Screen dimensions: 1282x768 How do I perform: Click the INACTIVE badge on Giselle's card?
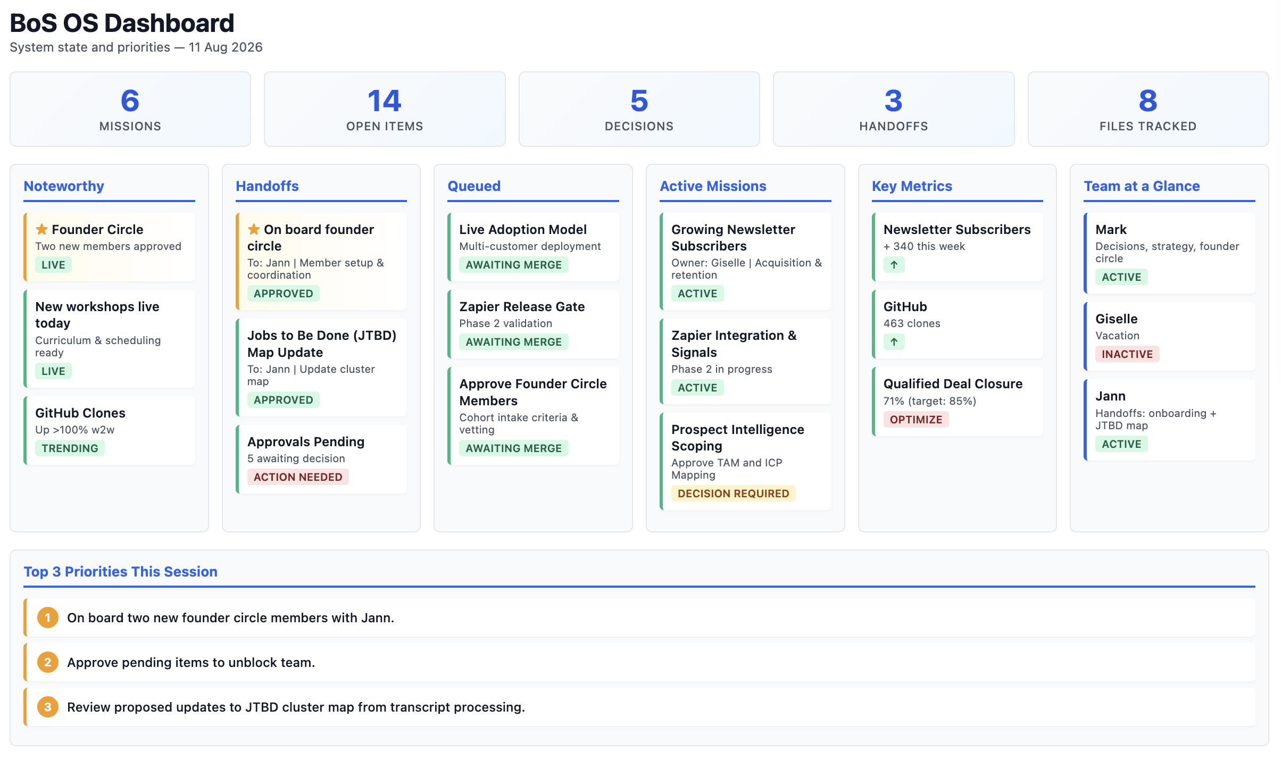pos(1127,354)
